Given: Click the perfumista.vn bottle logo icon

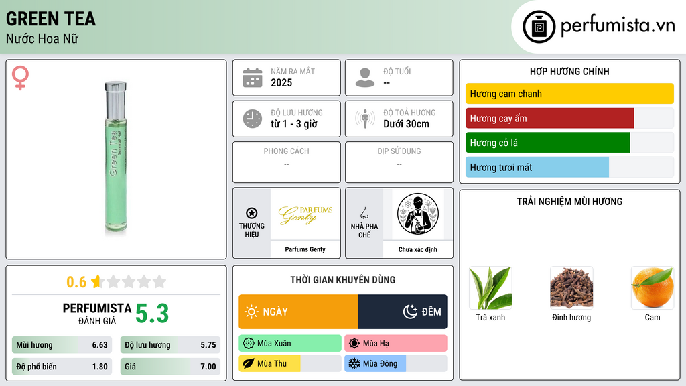Looking at the screenshot, I should click(x=539, y=27).
